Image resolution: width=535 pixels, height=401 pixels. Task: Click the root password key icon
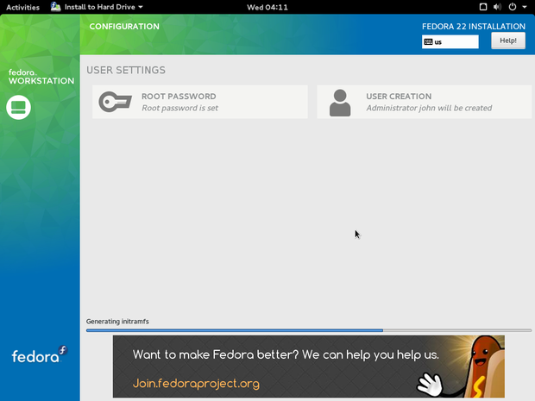coord(115,102)
